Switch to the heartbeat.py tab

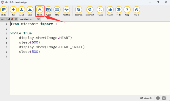[x=26, y=19]
